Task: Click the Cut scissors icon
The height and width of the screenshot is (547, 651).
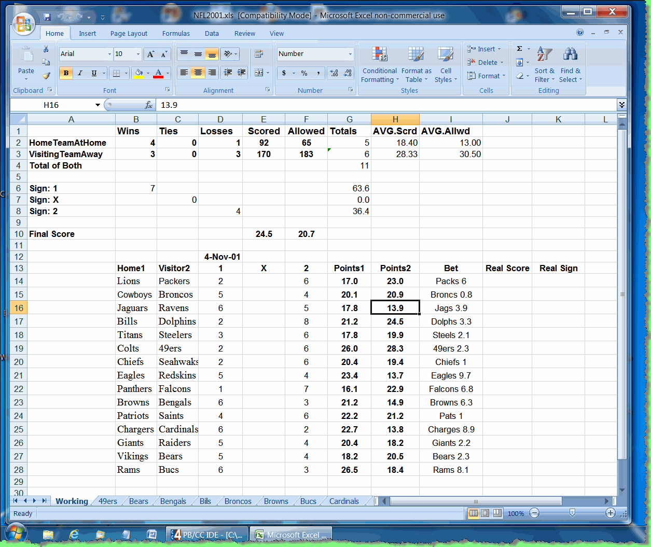Action: point(46,49)
